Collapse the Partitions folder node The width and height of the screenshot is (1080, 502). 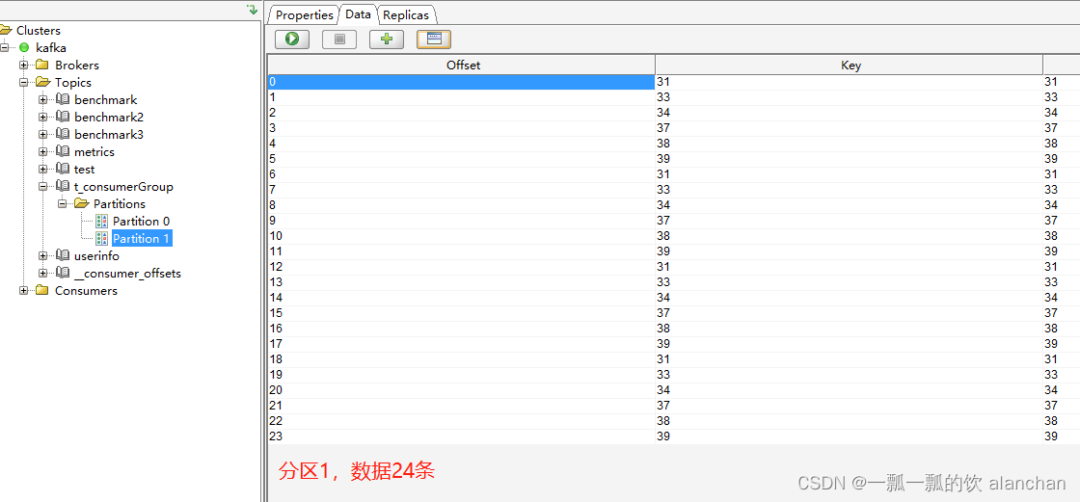pyautogui.click(x=63, y=204)
